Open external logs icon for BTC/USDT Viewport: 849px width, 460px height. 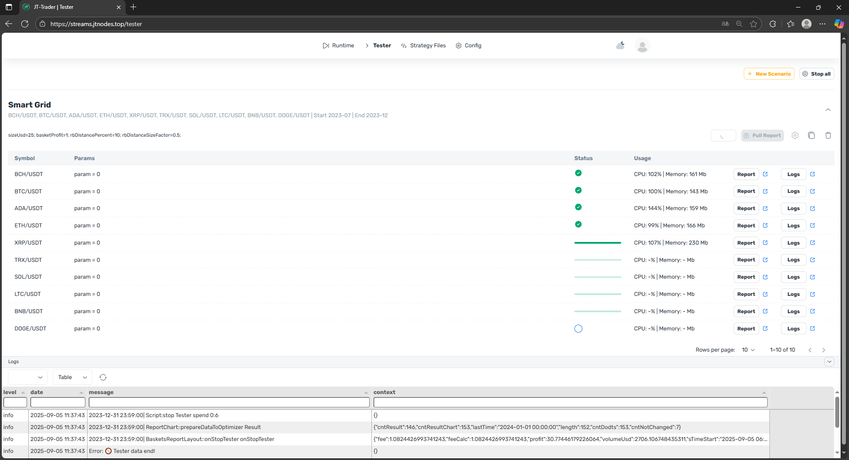click(x=812, y=192)
